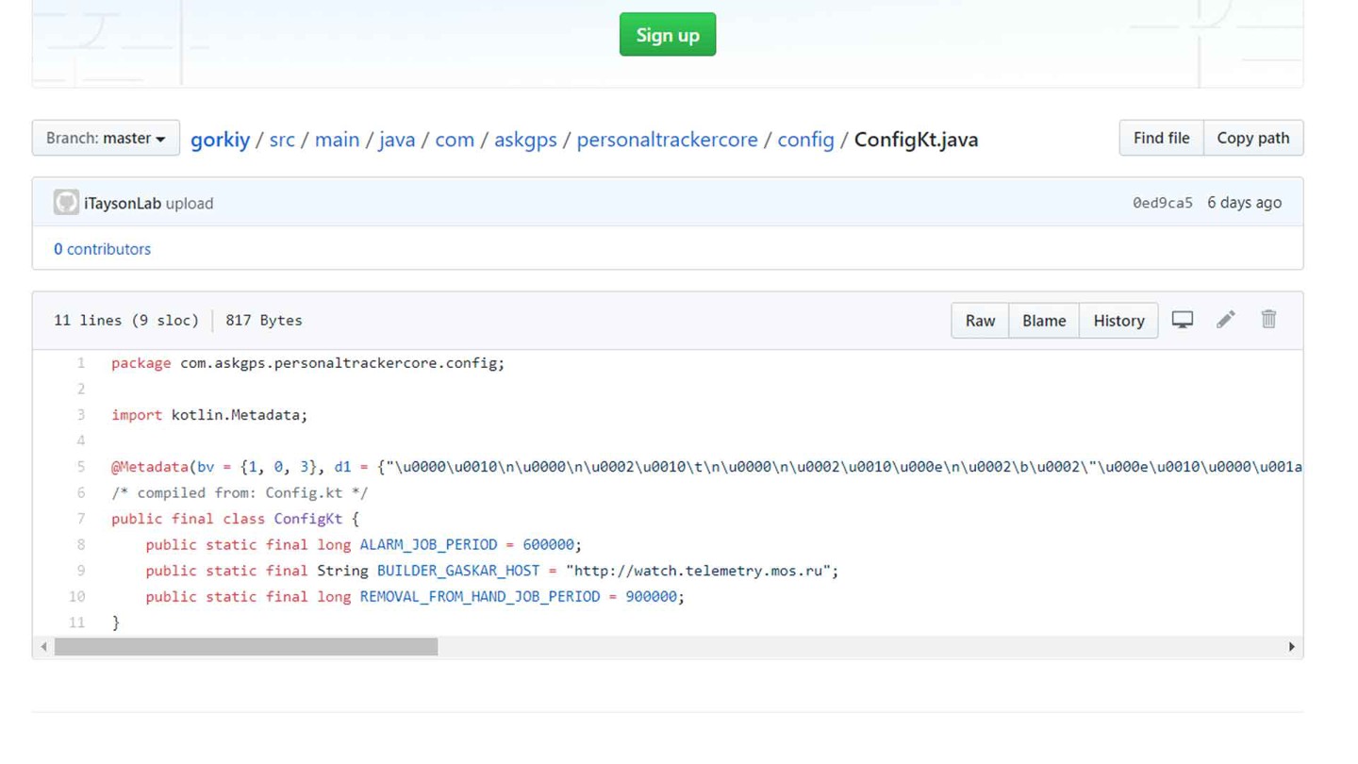Click the green Sign up button
This screenshot has width=1358, height=764.
tap(668, 35)
